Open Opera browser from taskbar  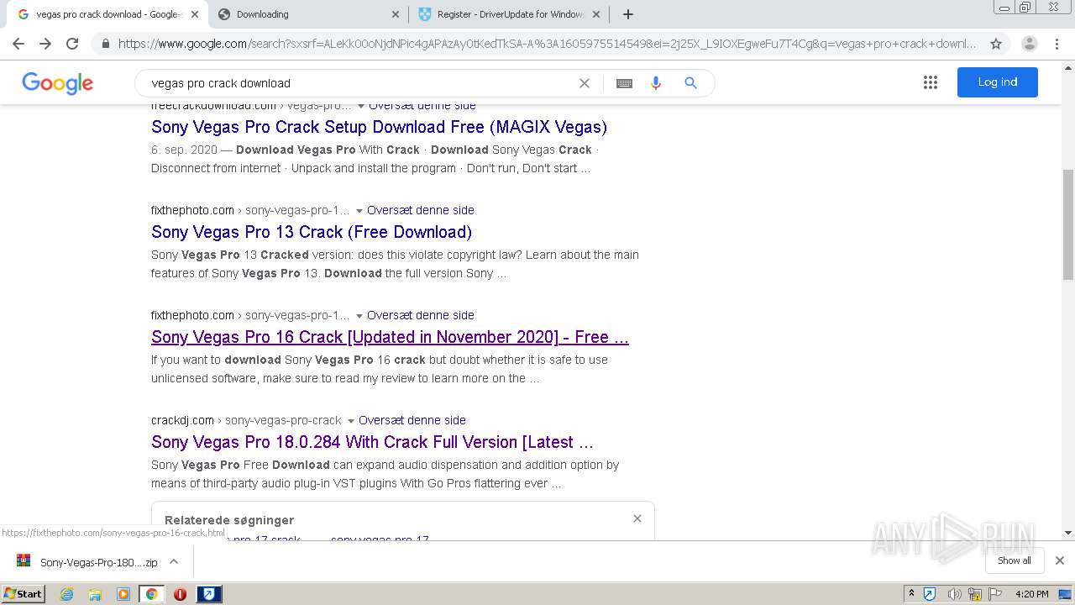click(180, 594)
